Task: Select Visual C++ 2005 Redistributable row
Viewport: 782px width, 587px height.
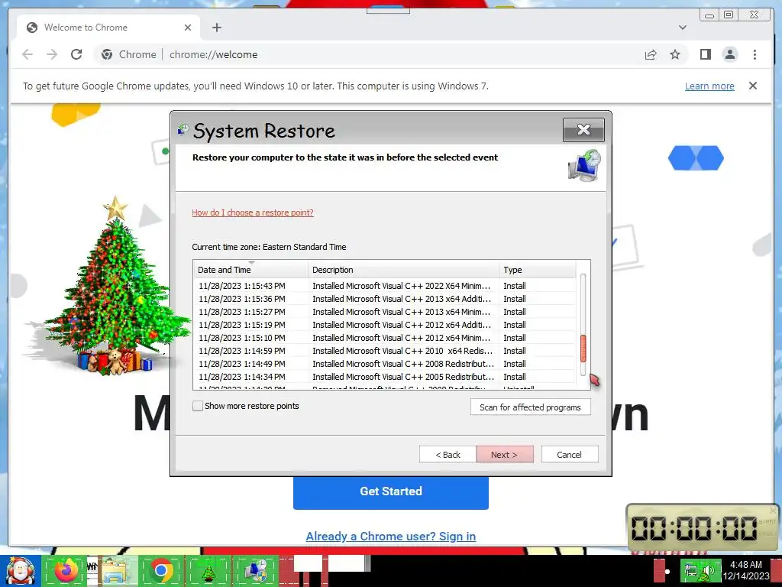Action: 385,377
